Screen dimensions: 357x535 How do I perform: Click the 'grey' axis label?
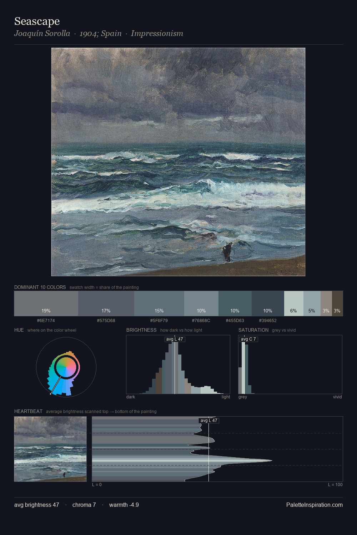pos(243,397)
